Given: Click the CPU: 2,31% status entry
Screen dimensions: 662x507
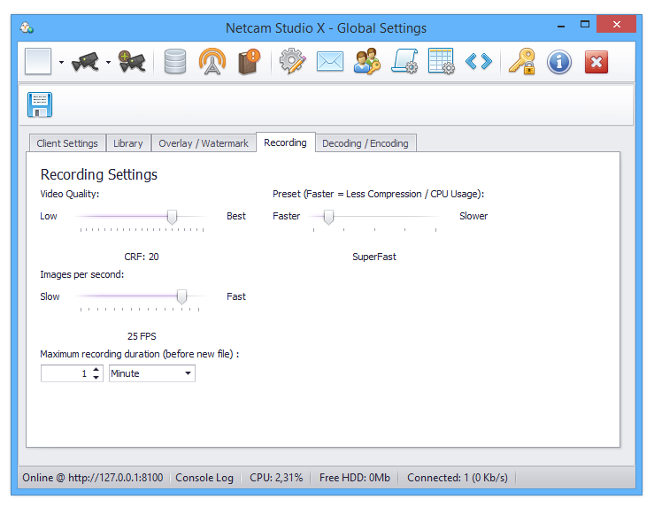Looking at the screenshot, I should pyautogui.click(x=276, y=478).
